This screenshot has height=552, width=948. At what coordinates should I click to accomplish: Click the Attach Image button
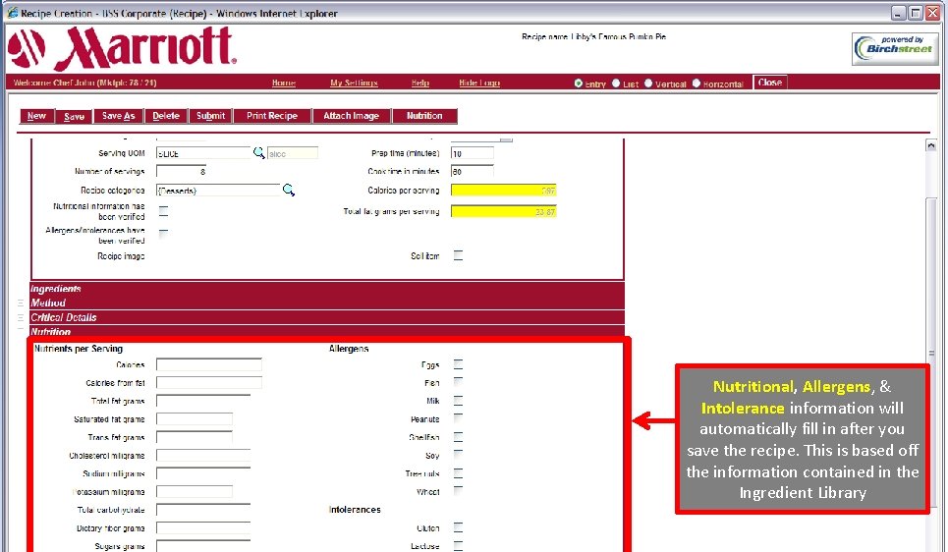(352, 116)
